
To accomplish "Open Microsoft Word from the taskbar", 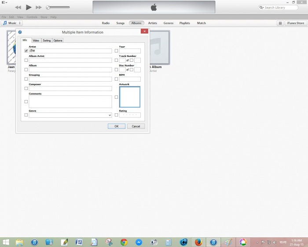I will click(79, 242).
